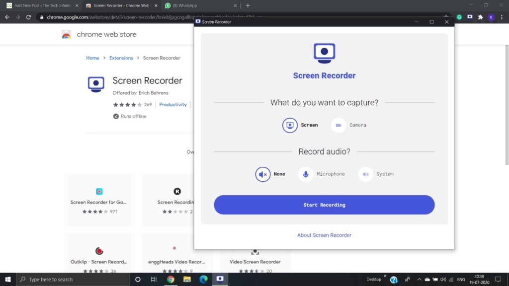
Task: Go forward in Chrome
Action: pyautogui.click(x=18, y=17)
